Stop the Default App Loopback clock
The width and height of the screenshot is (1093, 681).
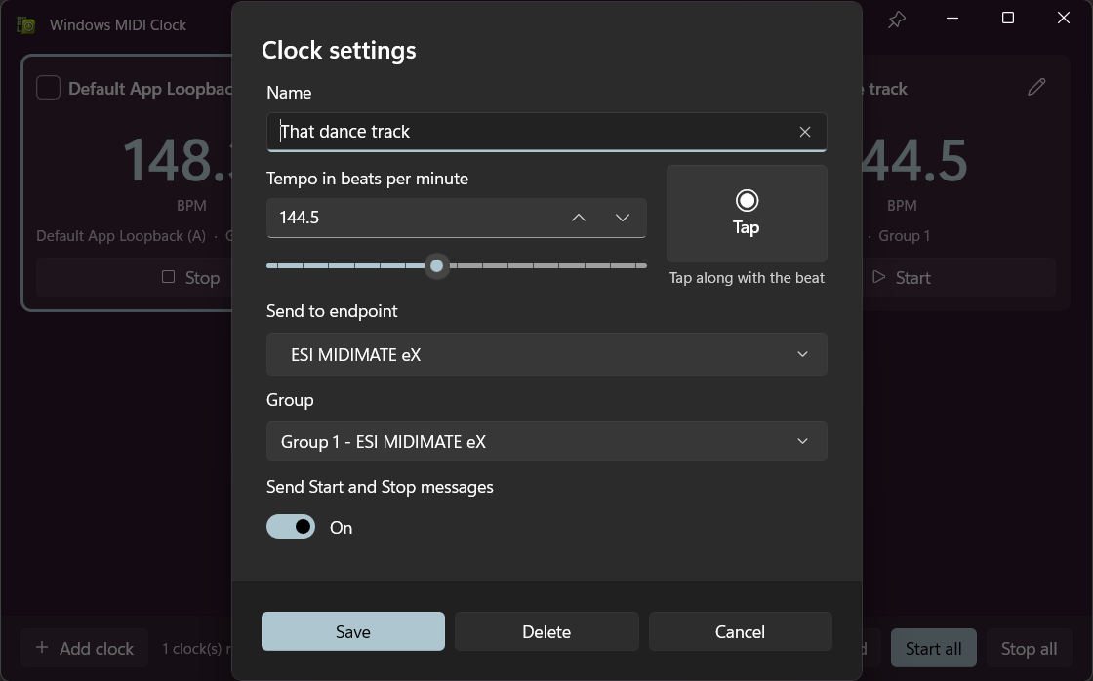[134, 277]
